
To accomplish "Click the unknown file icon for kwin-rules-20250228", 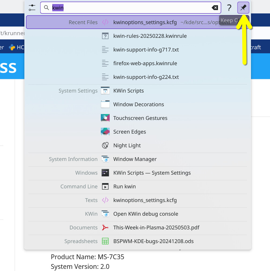I will (105, 36).
